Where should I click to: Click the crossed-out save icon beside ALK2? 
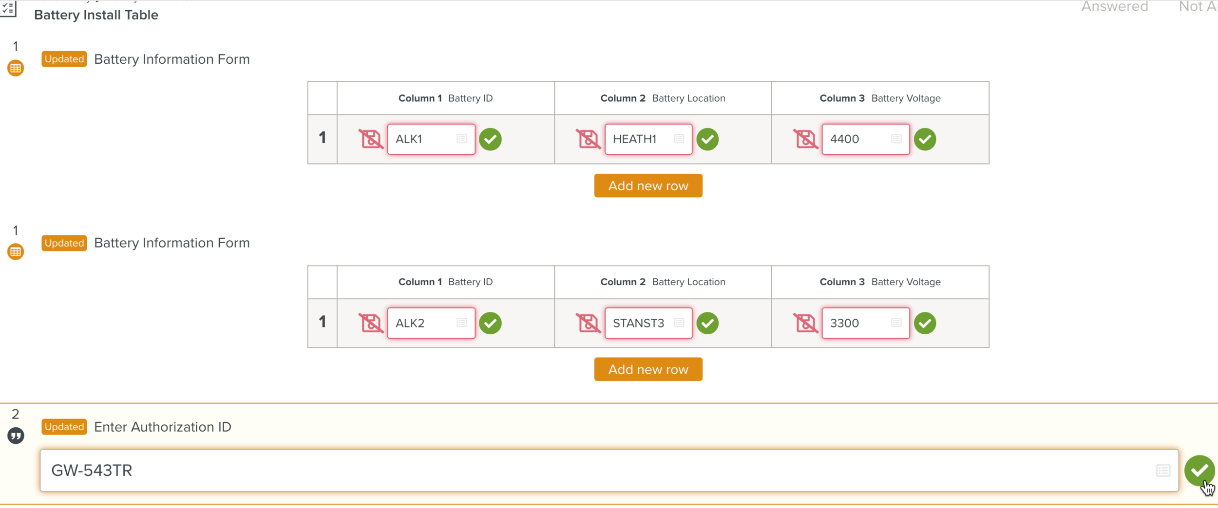[x=370, y=323]
